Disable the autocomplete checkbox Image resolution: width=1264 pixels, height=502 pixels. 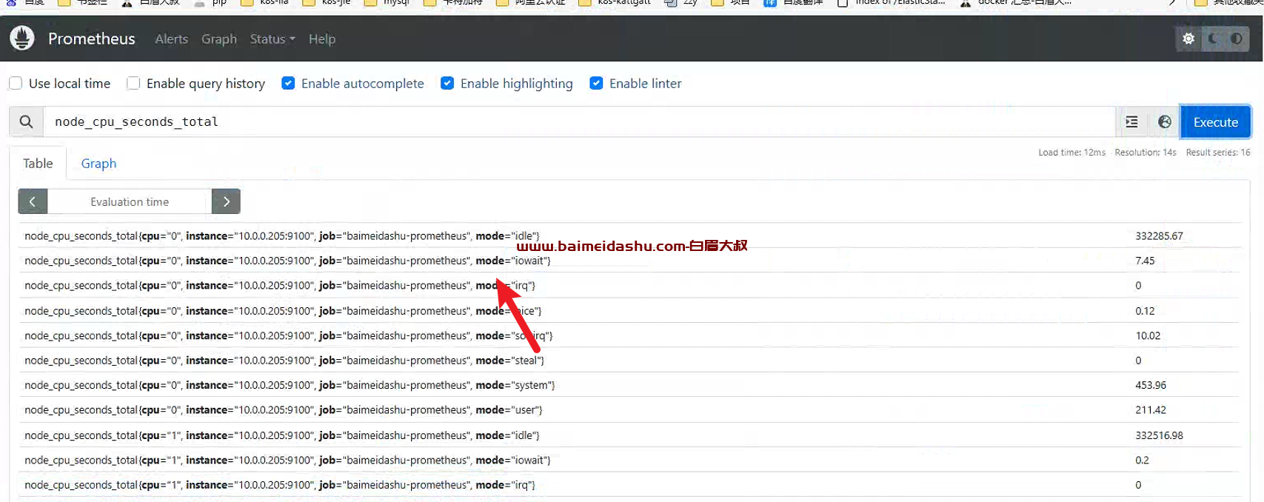coord(288,83)
